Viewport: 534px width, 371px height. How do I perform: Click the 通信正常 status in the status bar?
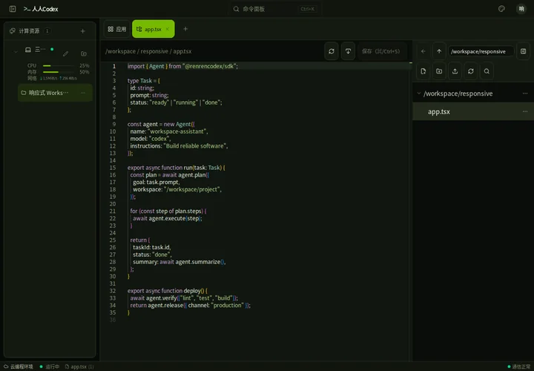tap(519, 367)
